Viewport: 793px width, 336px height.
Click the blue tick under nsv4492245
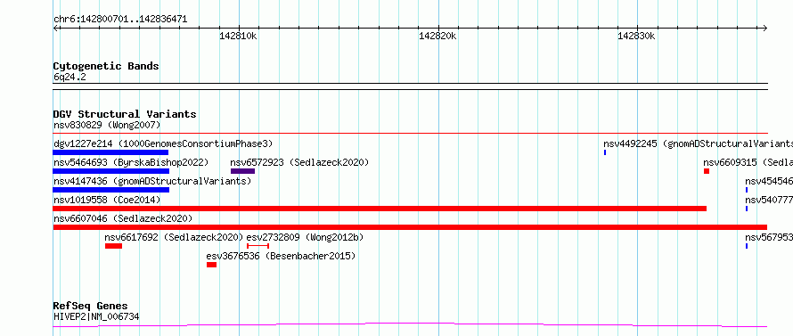(x=605, y=152)
